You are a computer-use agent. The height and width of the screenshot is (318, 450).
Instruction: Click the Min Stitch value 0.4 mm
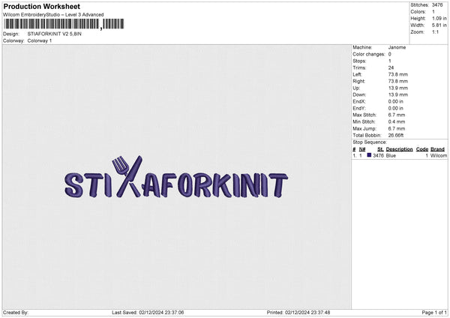[397, 121]
